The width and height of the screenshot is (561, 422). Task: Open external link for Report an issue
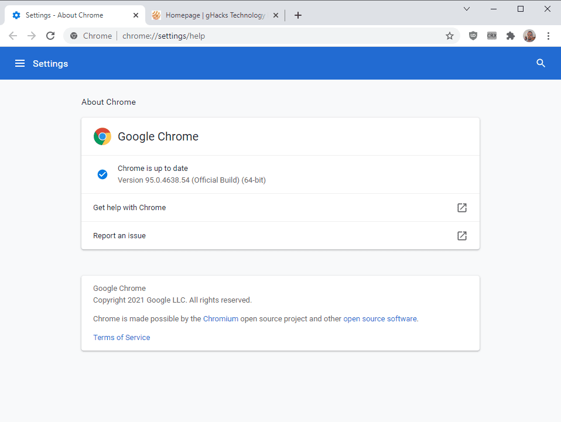pos(461,235)
